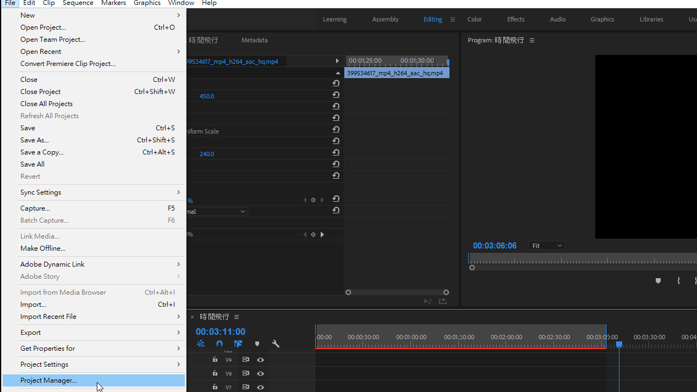The image size is (697, 392).
Task: Toggle lock on track V9
Action: tap(215, 360)
